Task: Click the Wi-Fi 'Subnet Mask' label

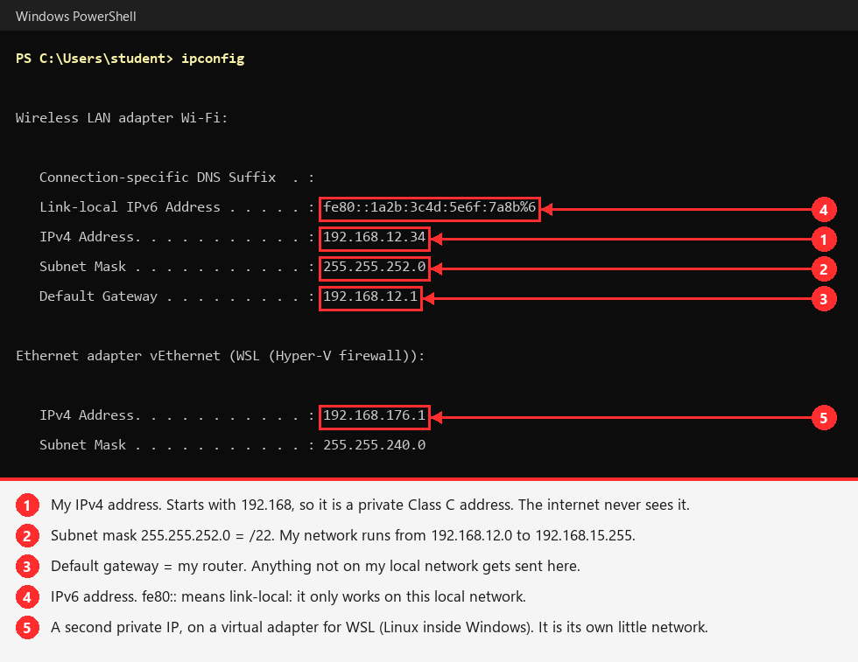Action: point(82,266)
